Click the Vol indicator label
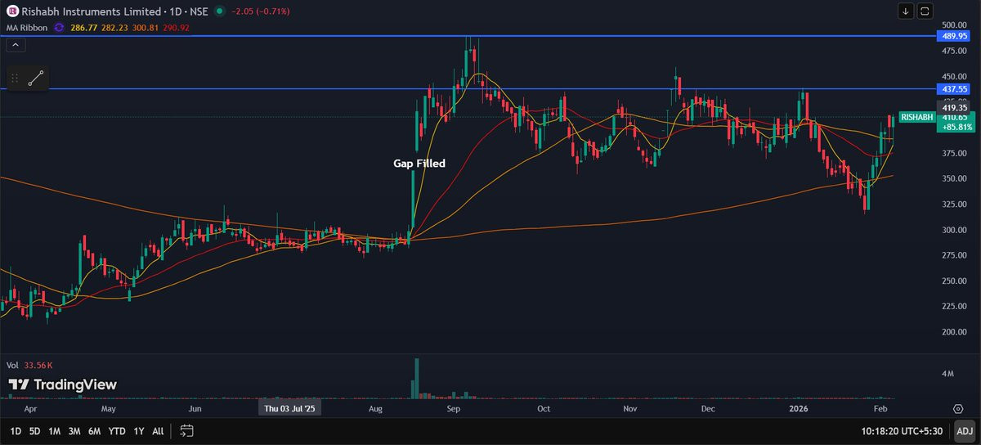Image resolution: width=981 pixels, height=445 pixels. click(x=12, y=366)
